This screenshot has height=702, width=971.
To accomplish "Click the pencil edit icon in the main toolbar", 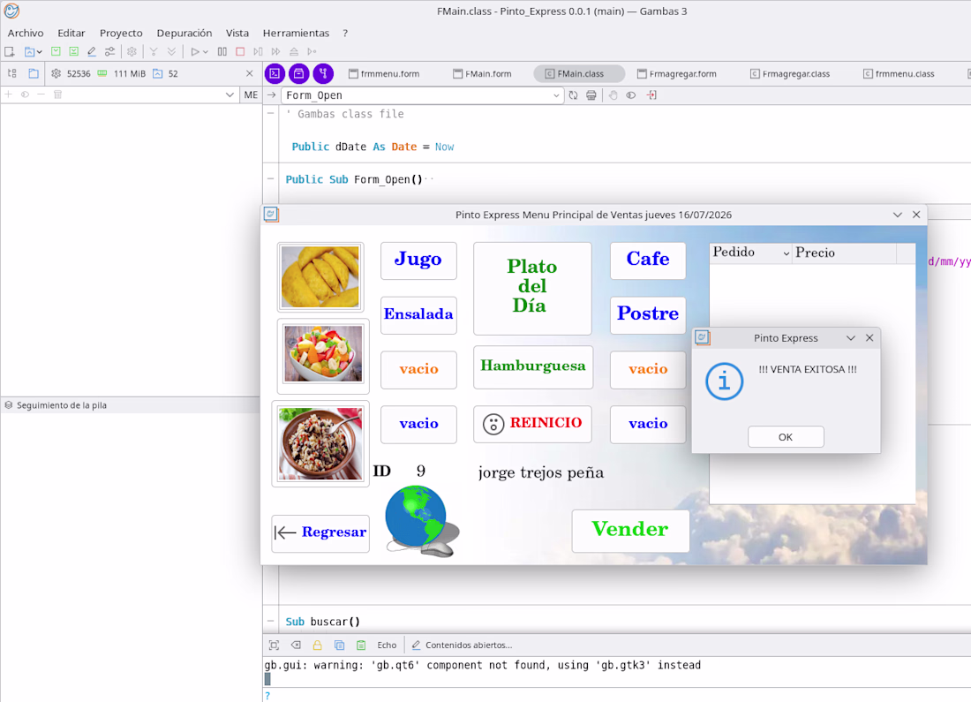I will coord(92,51).
